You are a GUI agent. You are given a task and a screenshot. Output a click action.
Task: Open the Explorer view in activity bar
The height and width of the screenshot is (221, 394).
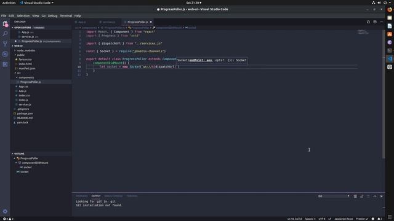pos(5,23)
